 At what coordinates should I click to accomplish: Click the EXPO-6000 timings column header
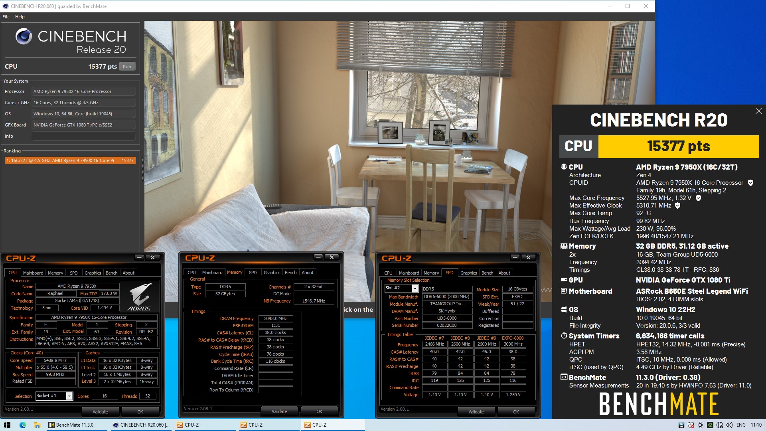[x=513, y=338]
